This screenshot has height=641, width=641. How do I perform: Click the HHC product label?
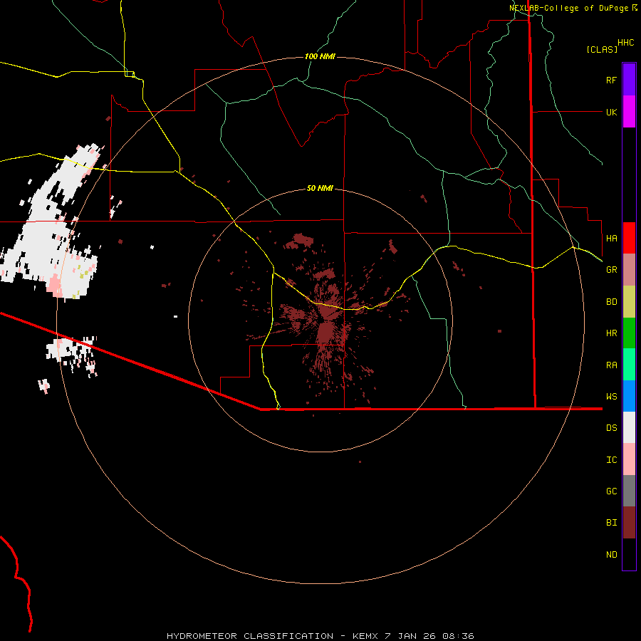(x=626, y=43)
